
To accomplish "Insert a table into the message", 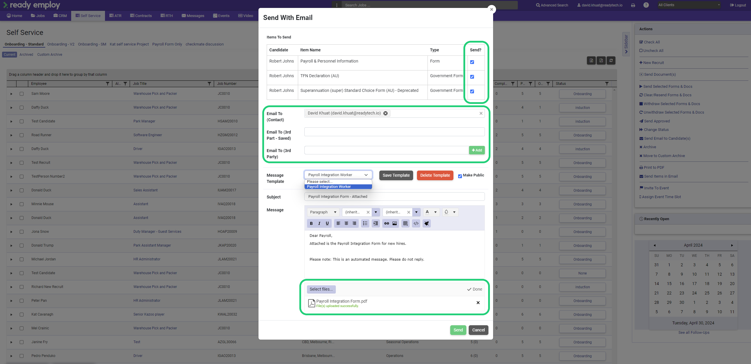I will 405,223.
